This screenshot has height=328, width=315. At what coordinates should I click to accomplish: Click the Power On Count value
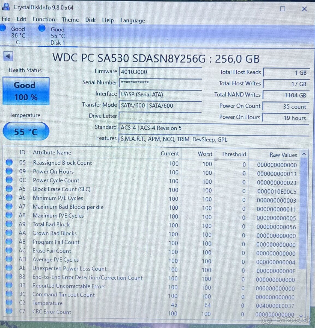click(x=286, y=107)
